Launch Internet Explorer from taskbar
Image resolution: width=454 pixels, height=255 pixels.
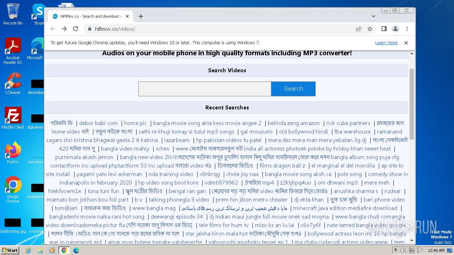[28, 250]
